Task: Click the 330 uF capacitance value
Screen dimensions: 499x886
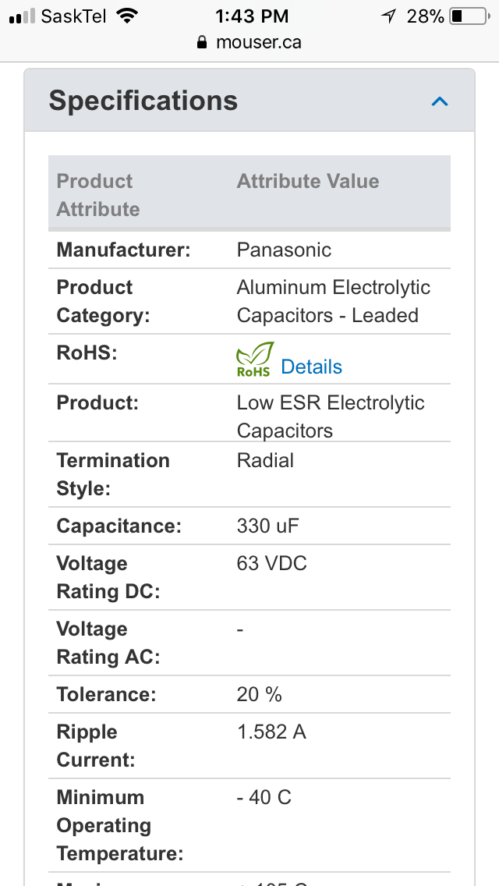Action: (267, 526)
